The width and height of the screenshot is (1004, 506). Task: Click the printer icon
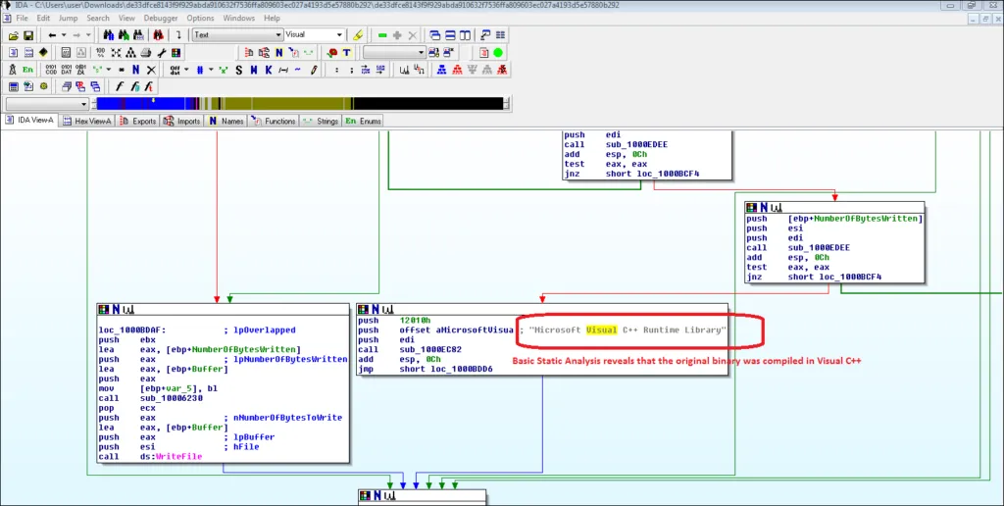click(146, 53)
